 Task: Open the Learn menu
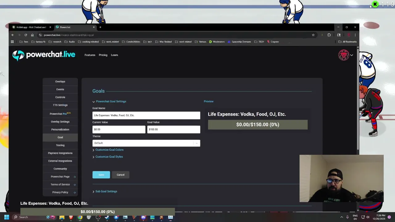[x=114, y=55]
